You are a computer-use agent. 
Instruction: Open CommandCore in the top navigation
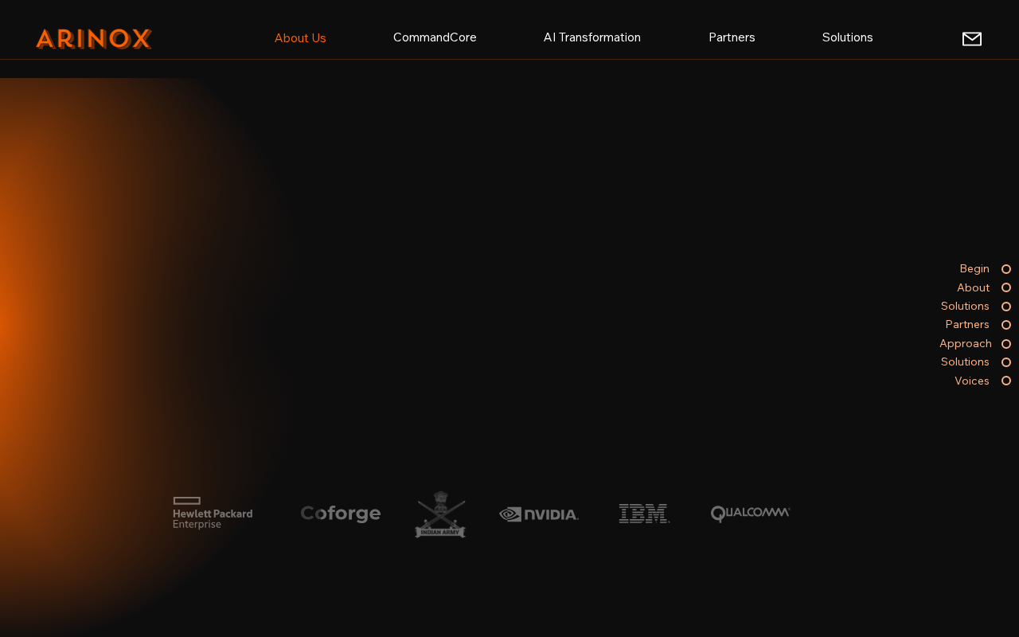click(435, 37)
